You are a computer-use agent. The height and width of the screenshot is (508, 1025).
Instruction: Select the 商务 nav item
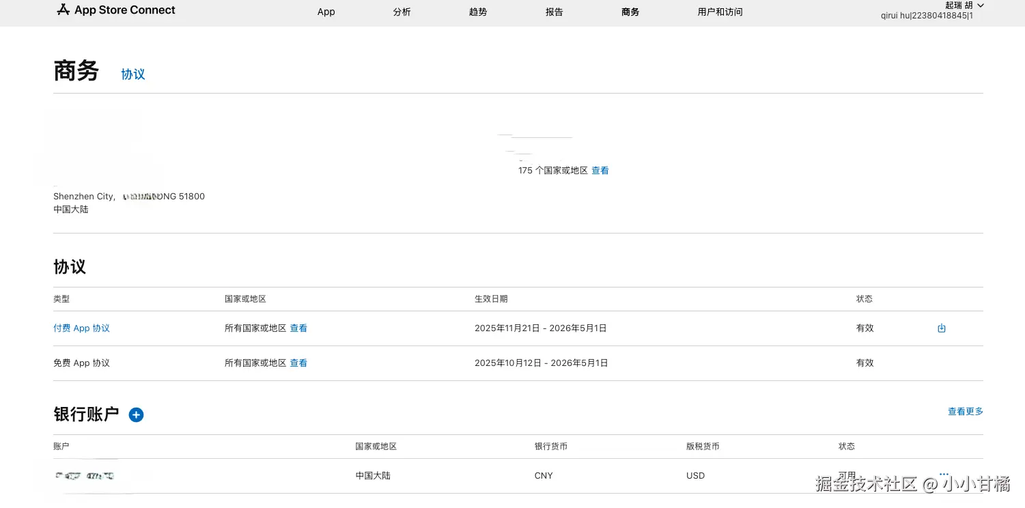630,12
